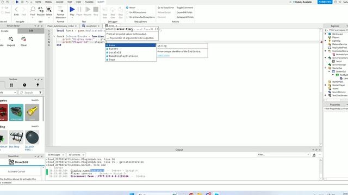This screenshot has height=195, width=348.
Task: Select the Never debug errors radio button
Action: pos(127,8)
